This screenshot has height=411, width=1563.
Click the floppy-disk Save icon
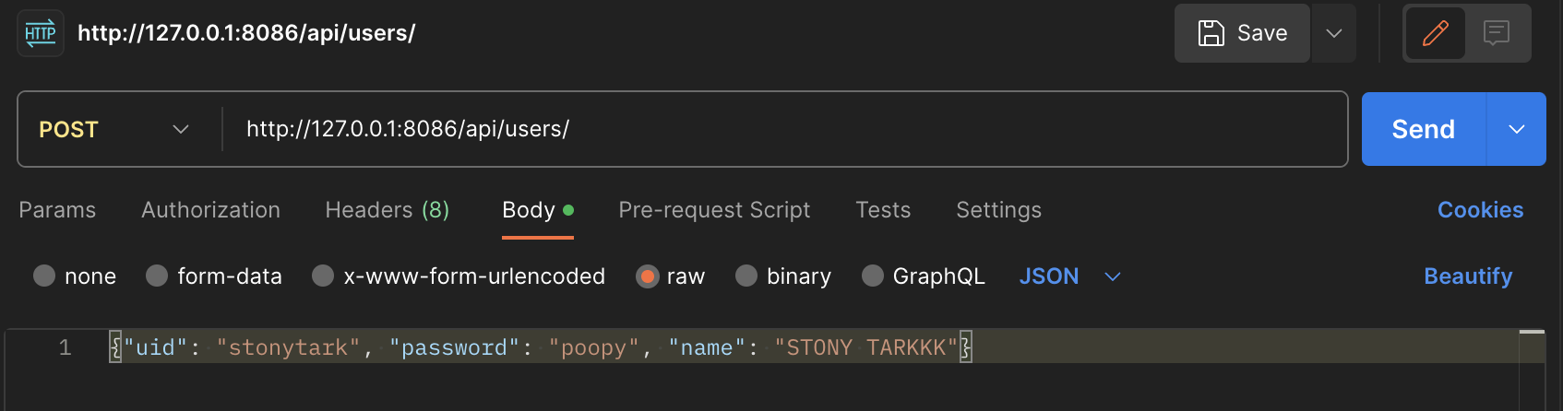tap(1211, 33)
